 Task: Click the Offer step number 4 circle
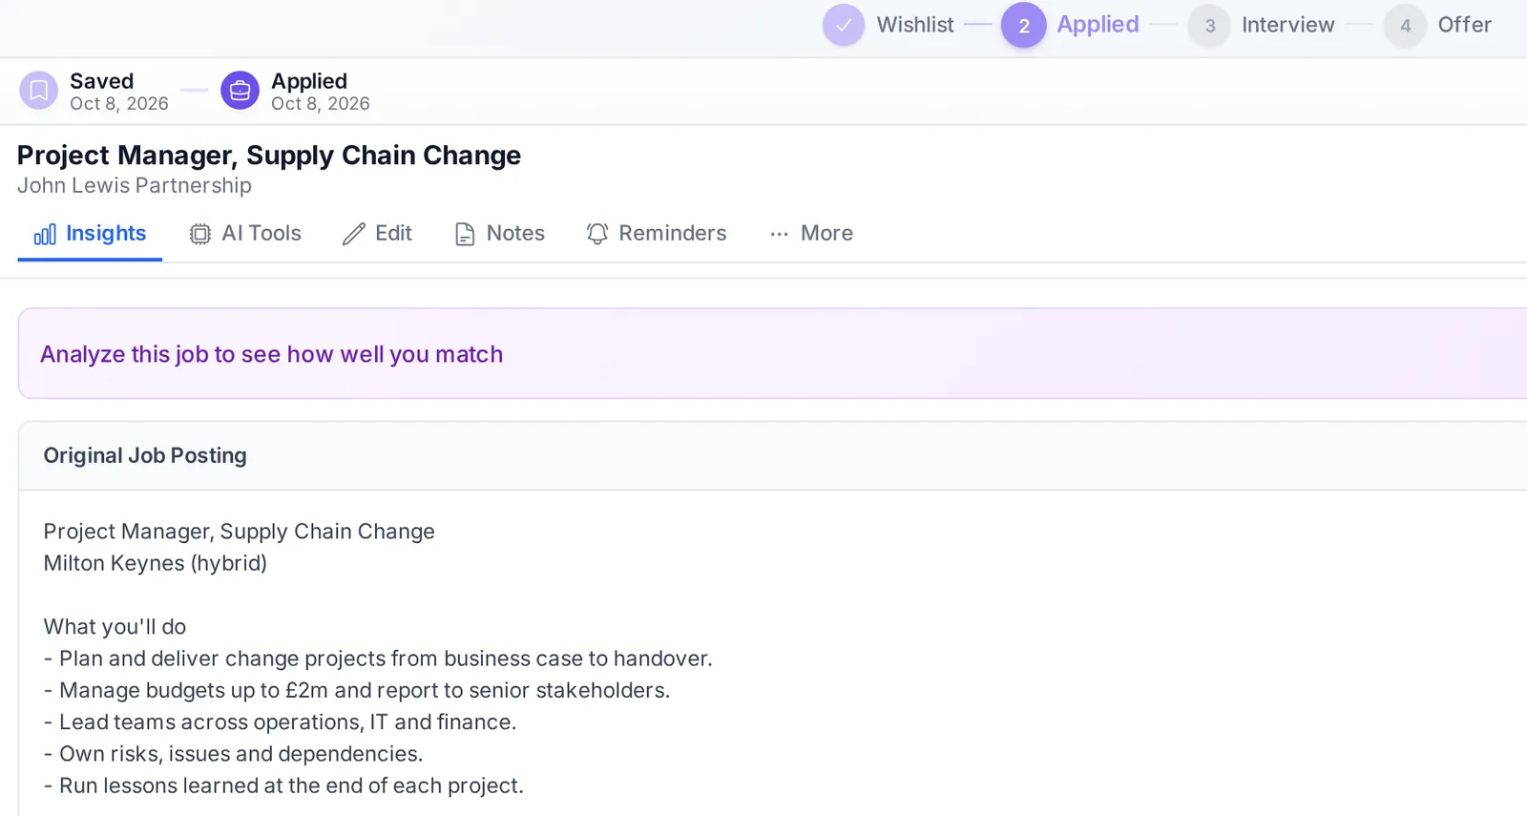(x=1405, y=26)
